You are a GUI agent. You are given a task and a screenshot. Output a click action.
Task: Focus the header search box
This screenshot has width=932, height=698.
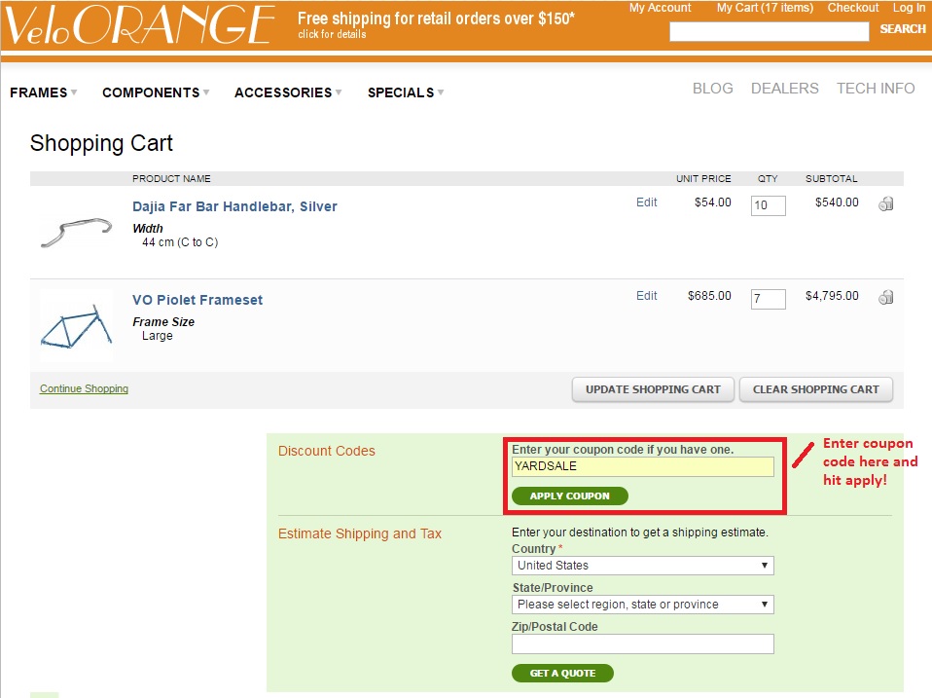tap(770, 31)
